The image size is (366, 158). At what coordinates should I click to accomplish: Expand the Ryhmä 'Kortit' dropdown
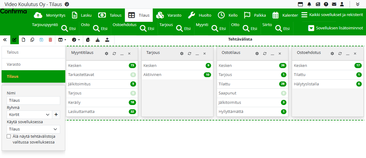pyautogui.click(x=47, y=115)
